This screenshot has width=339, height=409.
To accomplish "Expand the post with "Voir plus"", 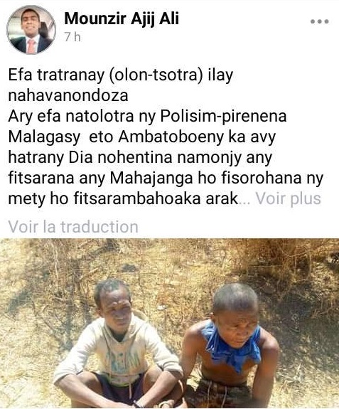I will [x=289, y=198].
